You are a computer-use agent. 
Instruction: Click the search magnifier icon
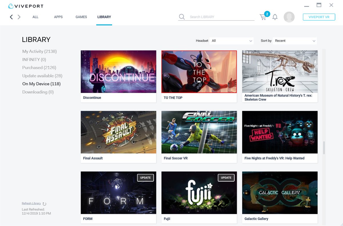click(182, 17)
